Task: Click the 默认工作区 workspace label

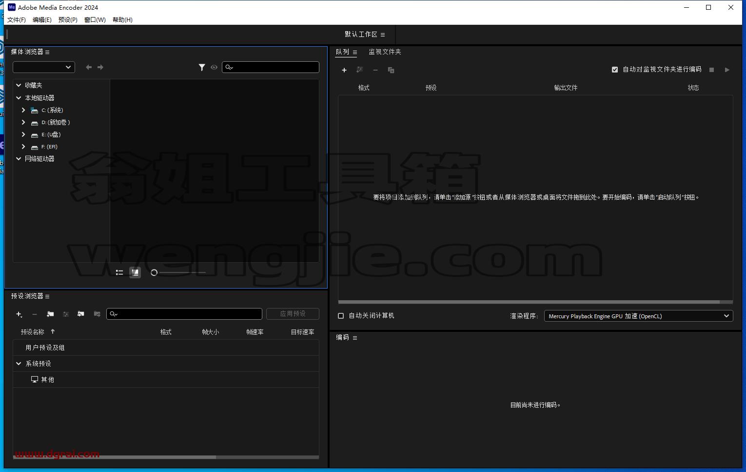Action: 361,35
